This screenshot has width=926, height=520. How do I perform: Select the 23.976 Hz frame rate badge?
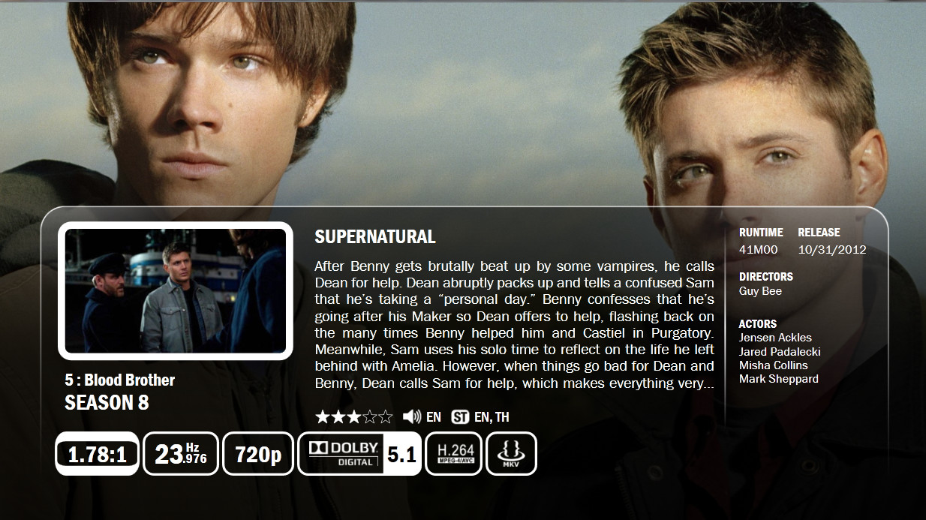pyautogui.click(x=181, y=454)
